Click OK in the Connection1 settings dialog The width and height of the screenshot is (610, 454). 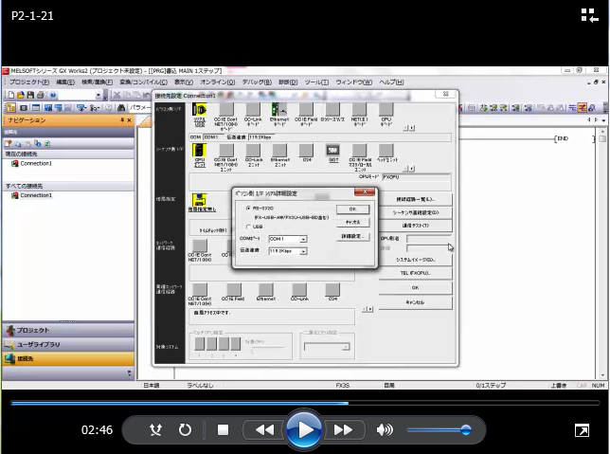click(416, 288)
